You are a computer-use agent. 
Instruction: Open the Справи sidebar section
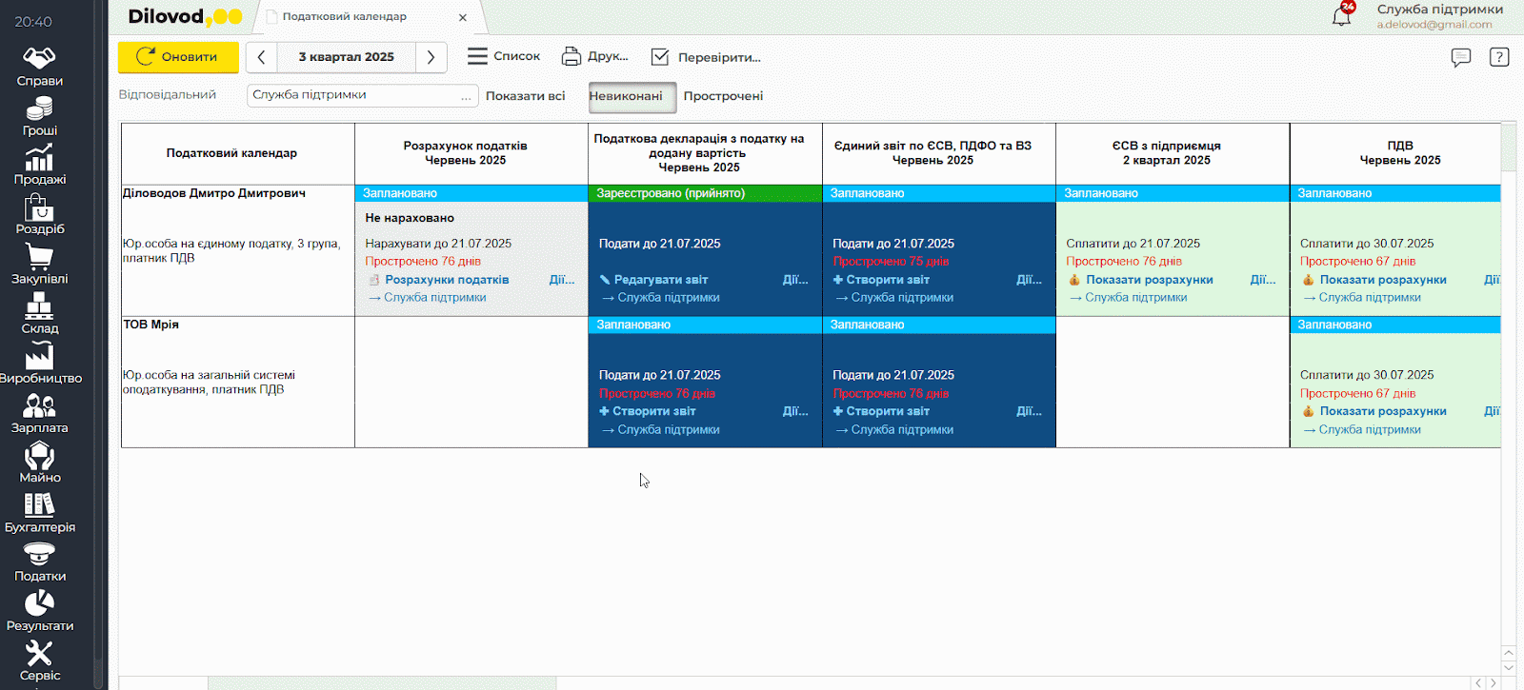click(39, 66)
